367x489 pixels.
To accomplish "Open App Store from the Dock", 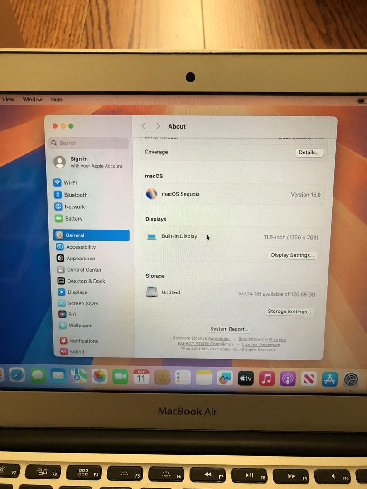I will 329,380.
